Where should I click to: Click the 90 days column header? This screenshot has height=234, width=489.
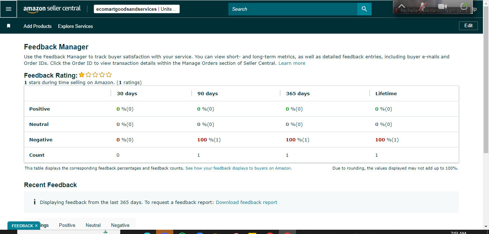(x=208, y=93)
